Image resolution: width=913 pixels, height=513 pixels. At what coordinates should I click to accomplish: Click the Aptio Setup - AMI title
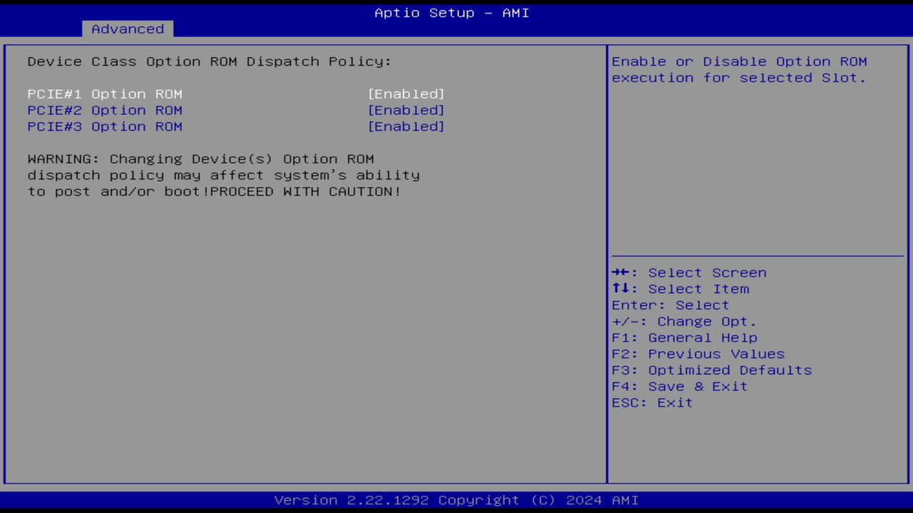(x=452, y=13)
